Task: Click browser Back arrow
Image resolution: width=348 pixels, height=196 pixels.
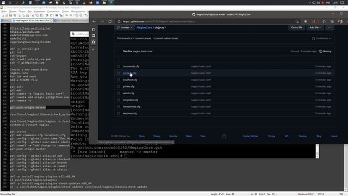Action: point(94,21)
